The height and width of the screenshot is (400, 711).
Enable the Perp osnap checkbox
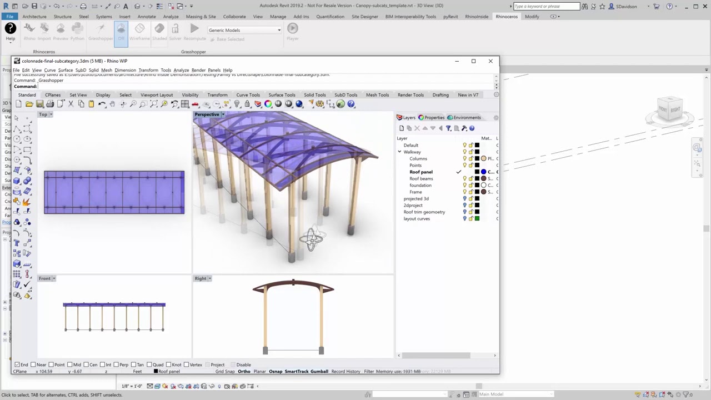(x=117, y=365)
